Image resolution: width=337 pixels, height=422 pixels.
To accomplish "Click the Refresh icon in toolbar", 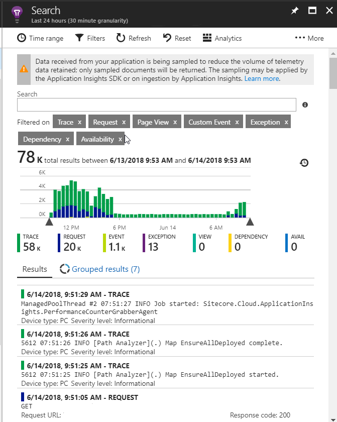I will 121,38.
